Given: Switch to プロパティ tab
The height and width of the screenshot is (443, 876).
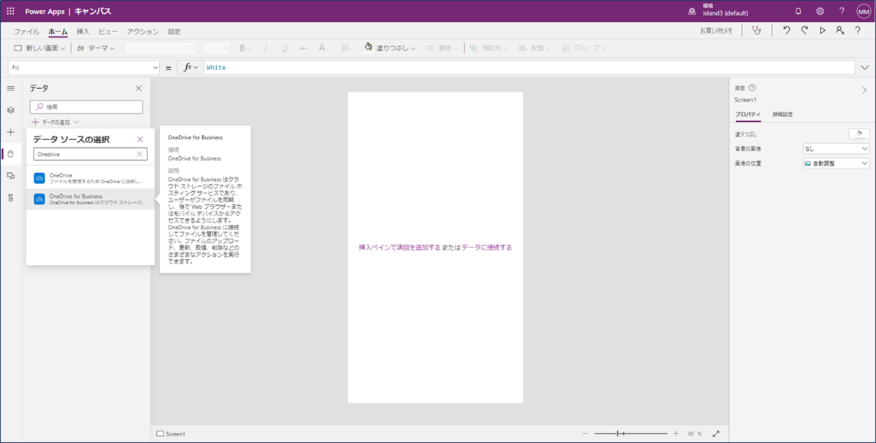Looking at the screenshot, I should 748,115.
